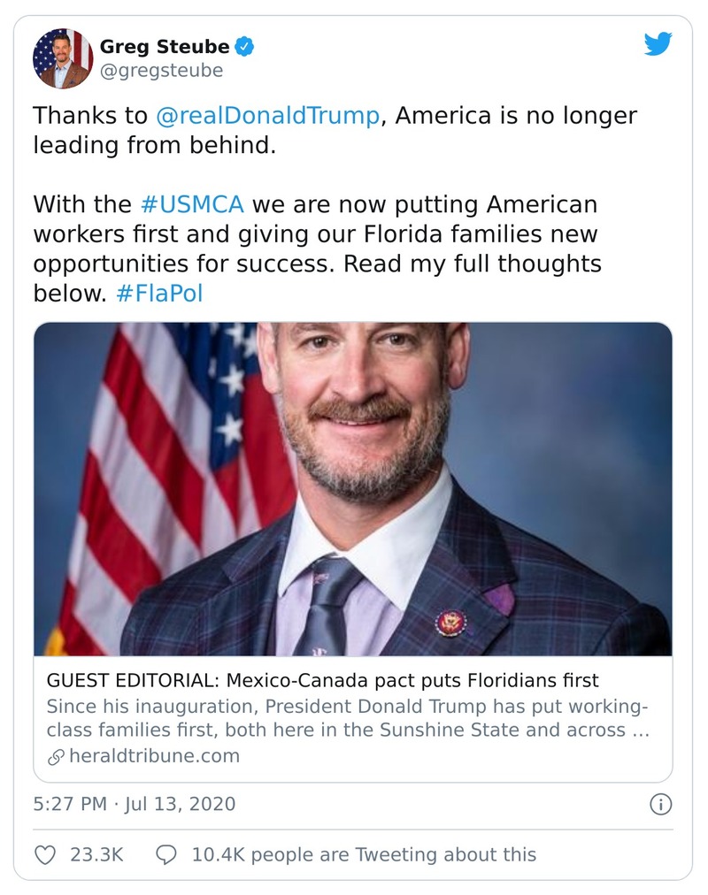Open Greg Steube's profile avatar
The width and height of the screenshot is (708, 895).
click(62, 58)
